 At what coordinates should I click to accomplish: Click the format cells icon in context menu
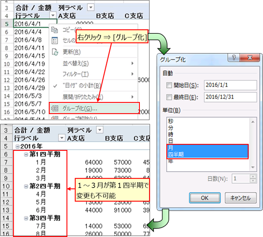click(x=55, y=41)
